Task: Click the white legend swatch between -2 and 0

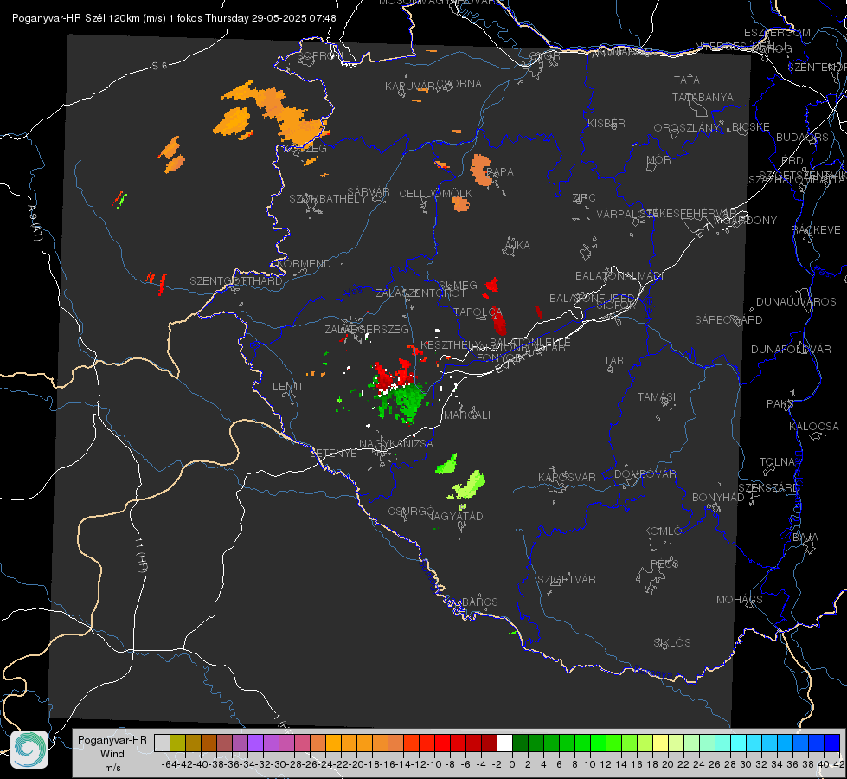Action: (x=504, y=744)
